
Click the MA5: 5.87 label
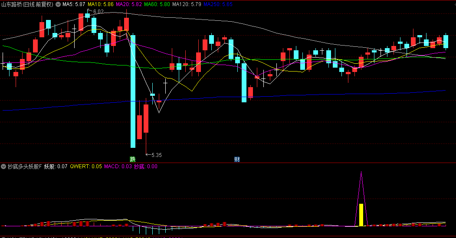(x=74, y=4)
